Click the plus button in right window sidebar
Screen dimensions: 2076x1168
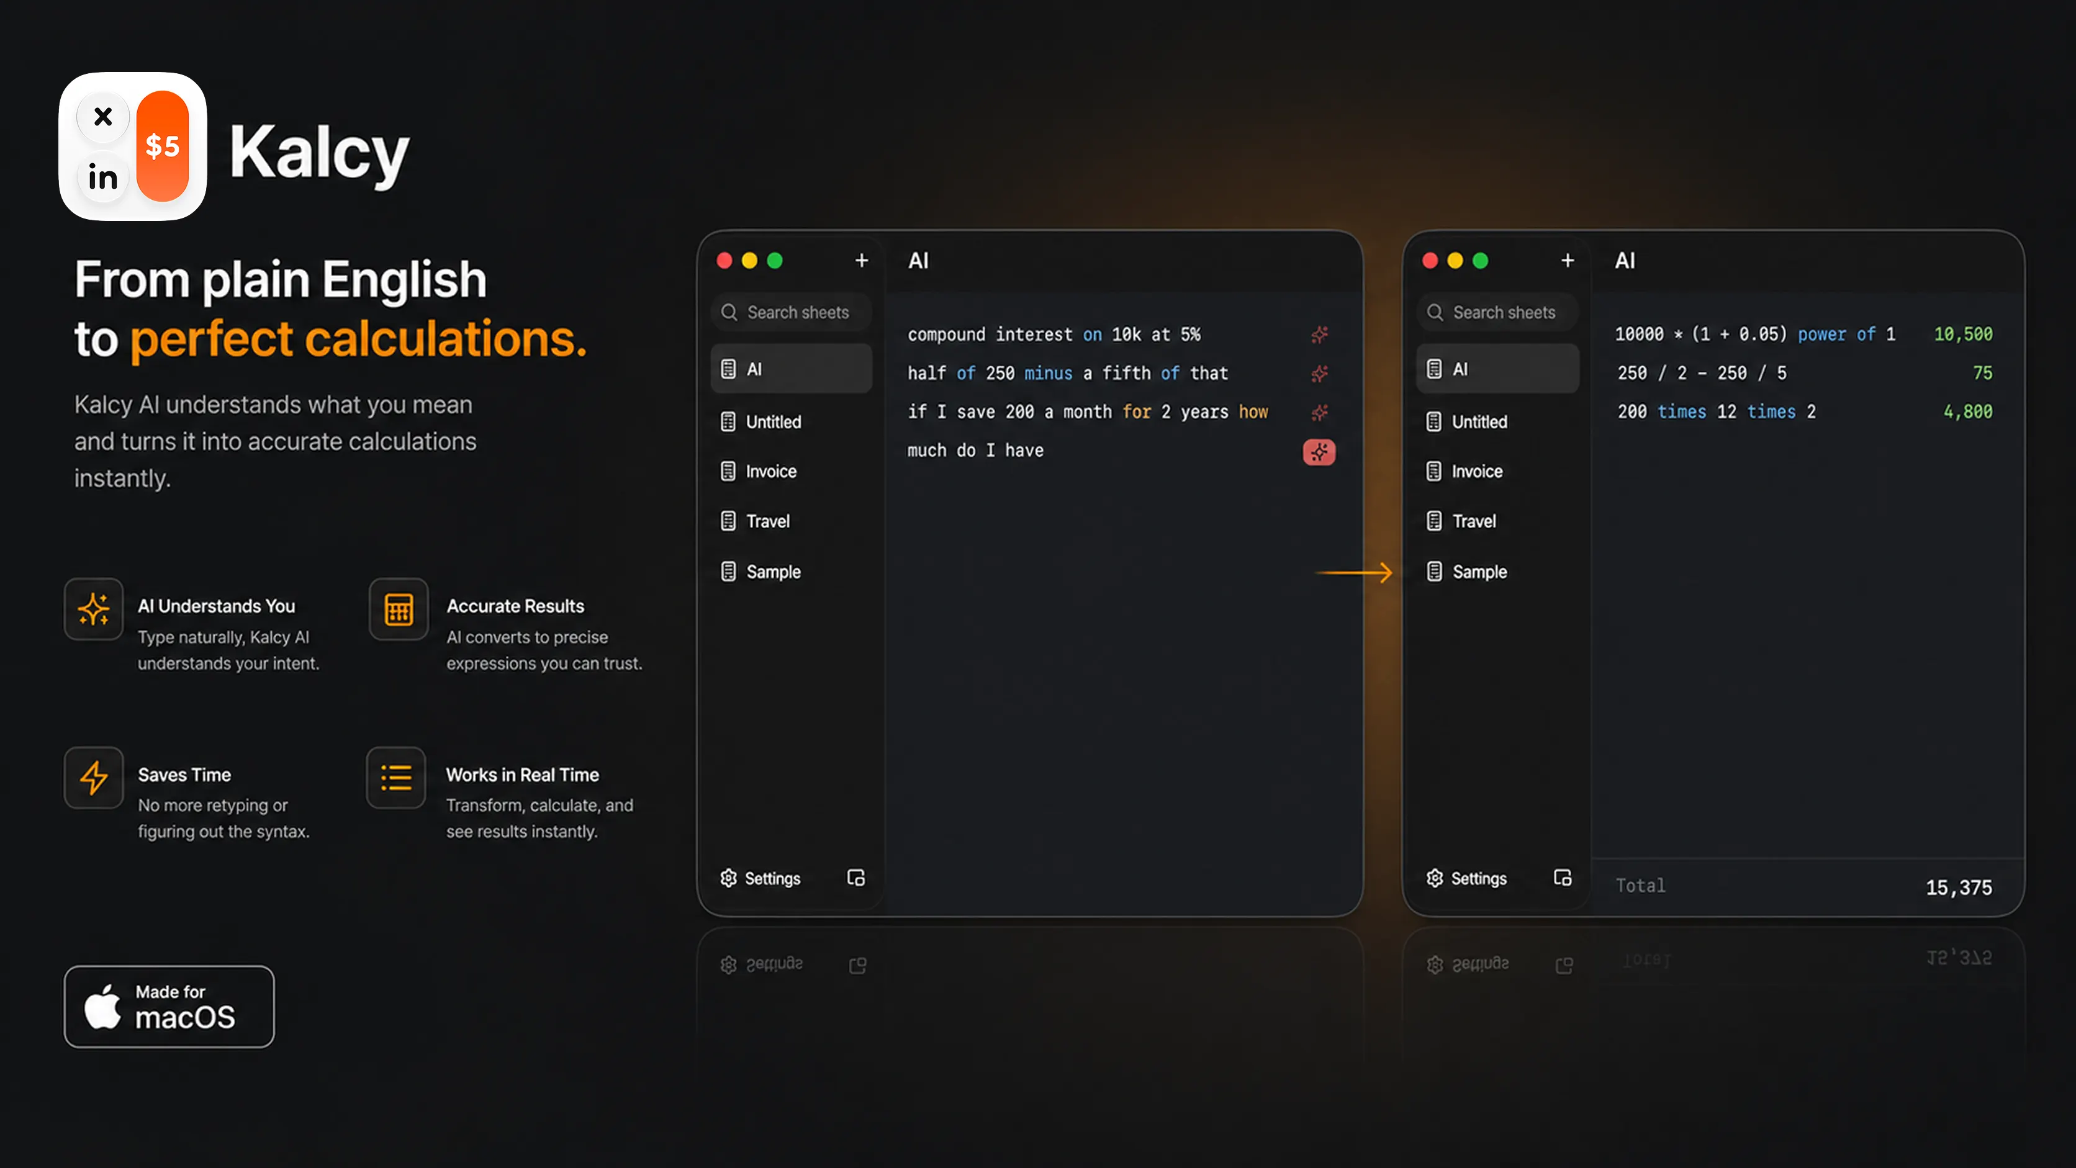click(x=1568, y=260)
